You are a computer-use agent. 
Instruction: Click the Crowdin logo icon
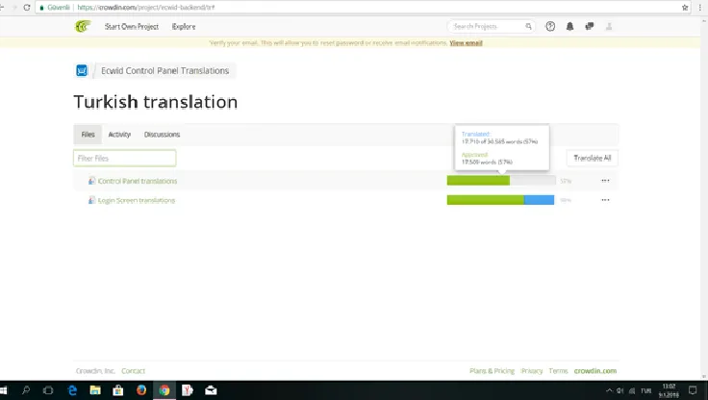[83, 26]
